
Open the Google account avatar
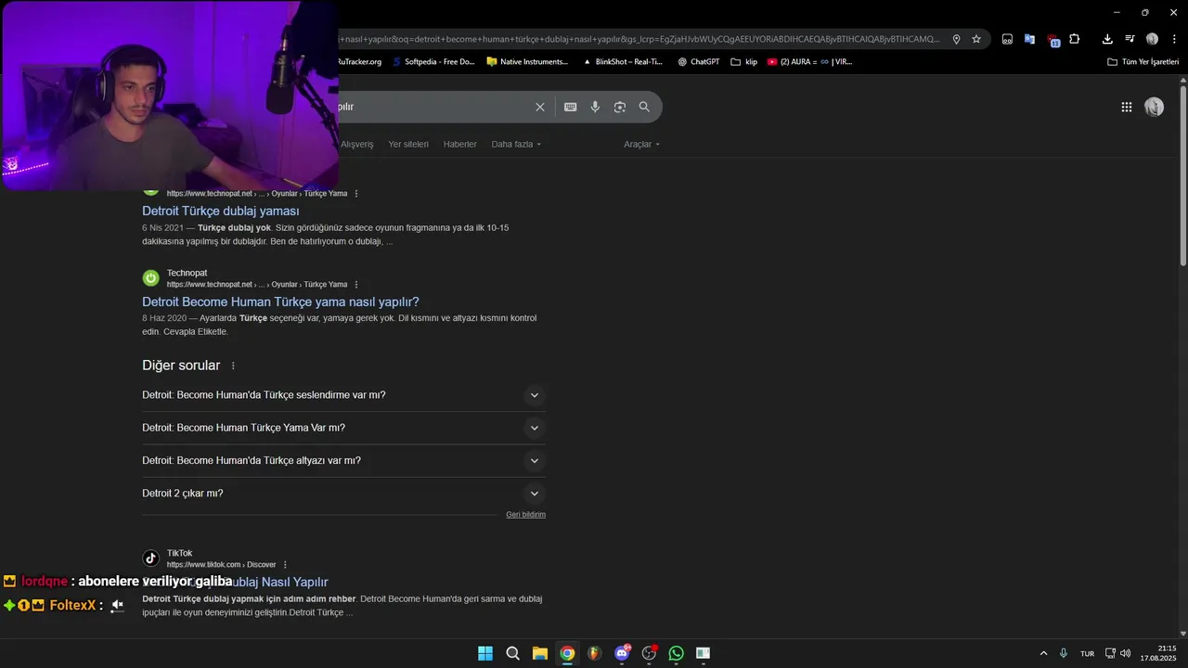[1154, 107]
